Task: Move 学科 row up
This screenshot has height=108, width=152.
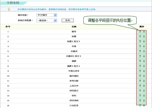Action: click(140, 96)
